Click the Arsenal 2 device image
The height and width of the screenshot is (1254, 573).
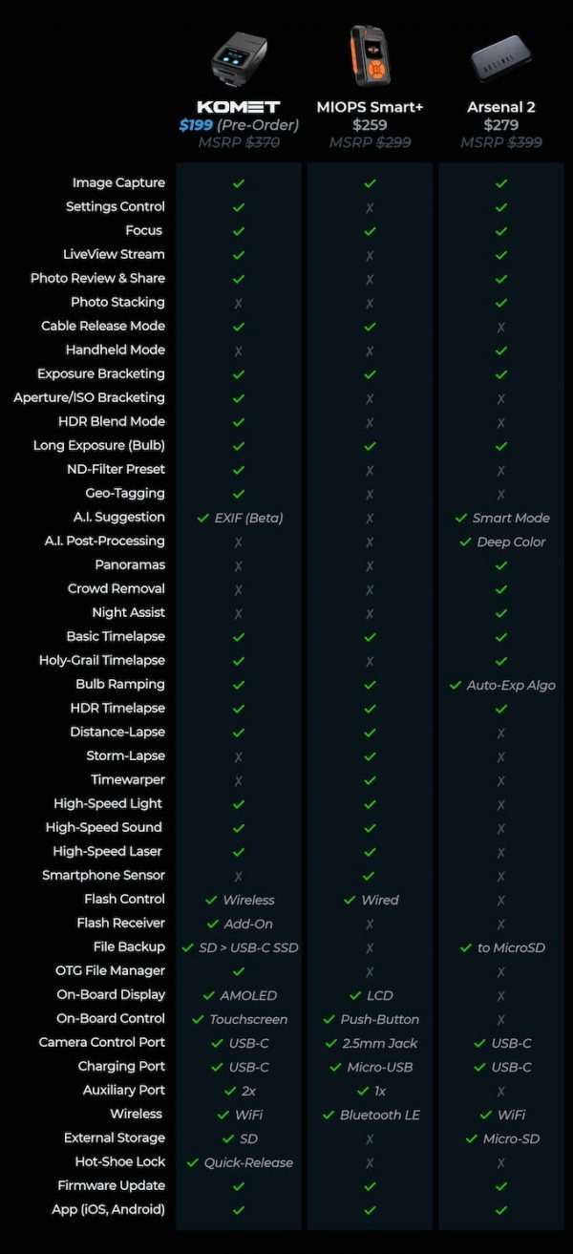click(x=500, y=60)
